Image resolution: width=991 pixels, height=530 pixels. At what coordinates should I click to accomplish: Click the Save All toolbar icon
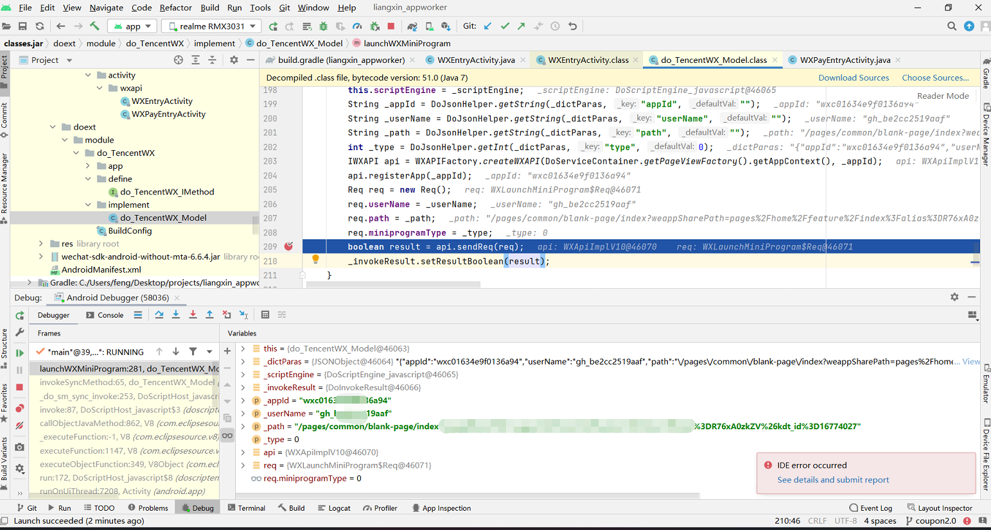(x=22, y=26)
